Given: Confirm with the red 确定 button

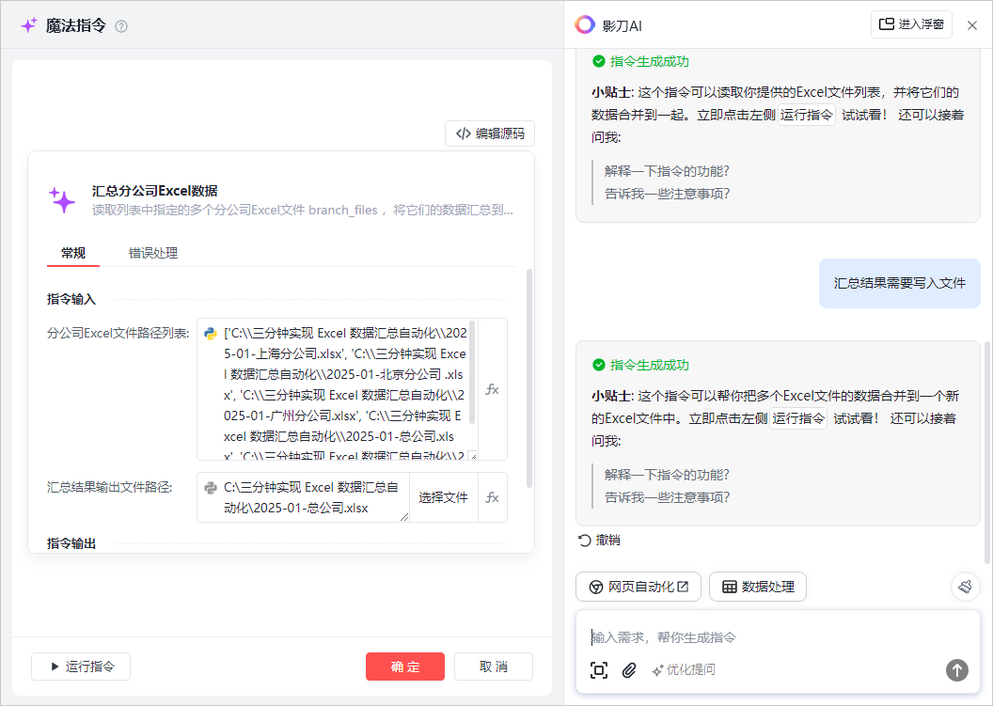Looking at the screenshot, I should (405, 667).
